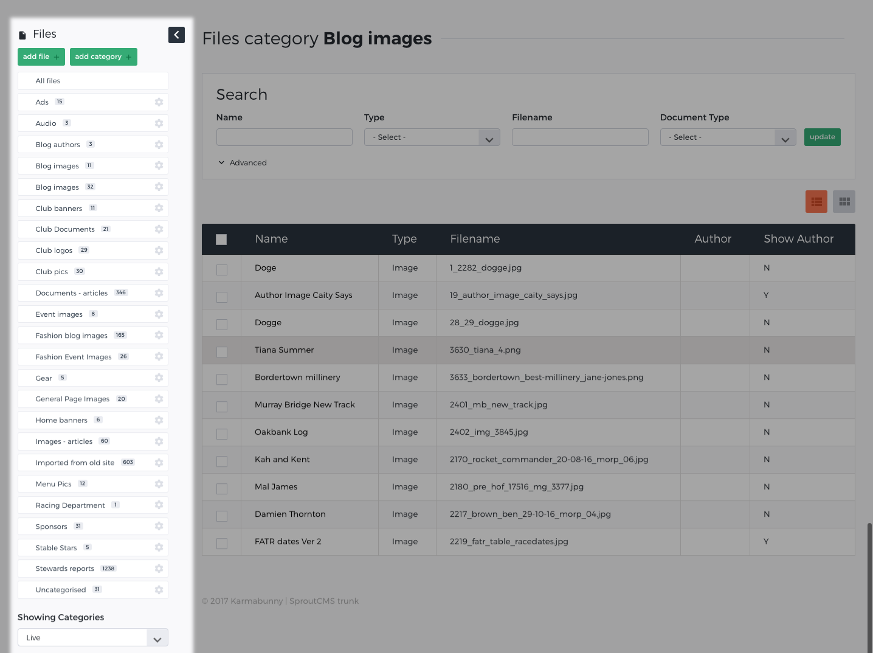Screen dimensions: 873x653
Task: Focus the Filename search field
Action: (x=580, y=137)
